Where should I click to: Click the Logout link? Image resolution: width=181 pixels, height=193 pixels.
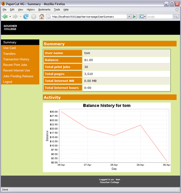click(x=8, y=82)
